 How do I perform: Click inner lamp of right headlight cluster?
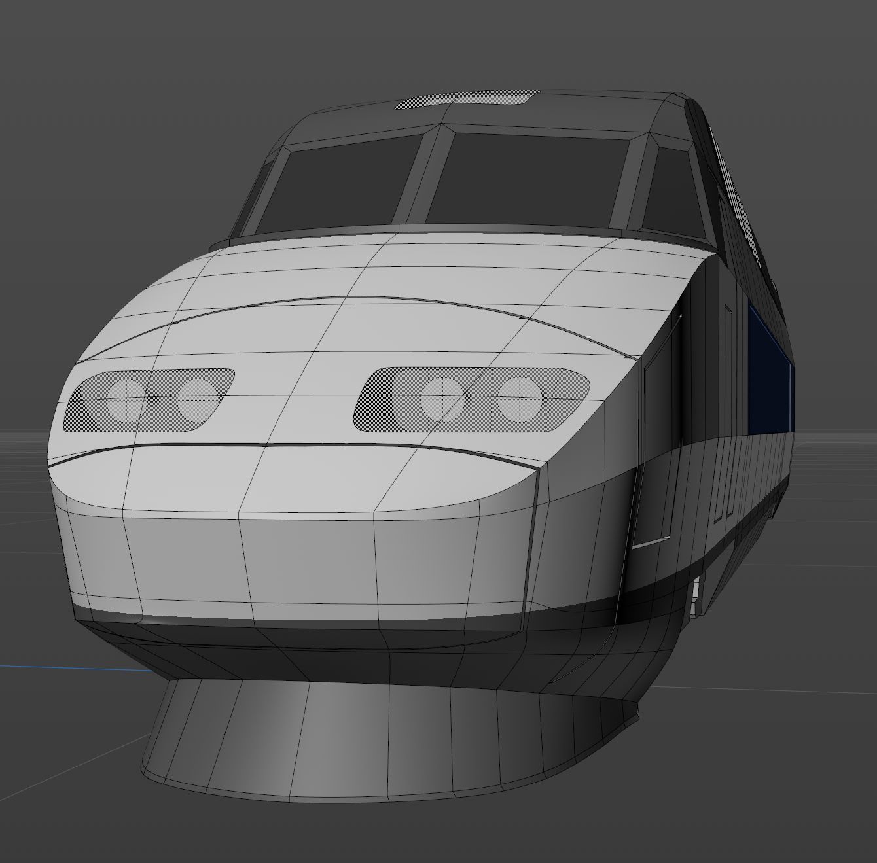pyautogui.click(x=441, y=398)
